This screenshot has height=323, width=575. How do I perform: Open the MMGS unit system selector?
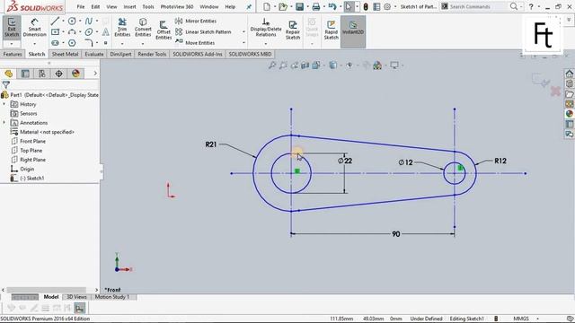(x=521, y=319)
